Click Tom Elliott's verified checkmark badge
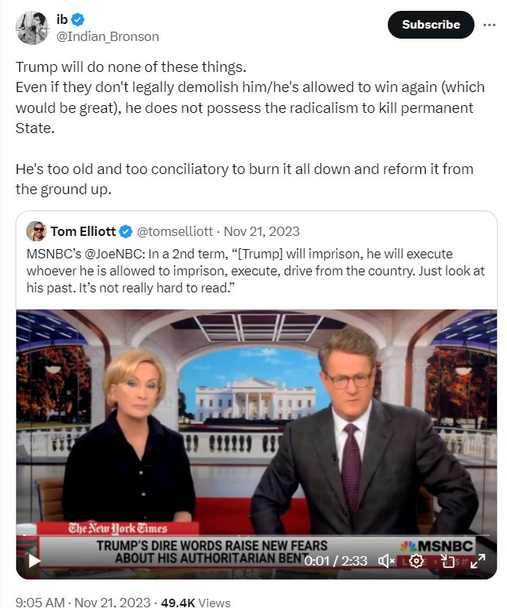 tap(125, 232)
